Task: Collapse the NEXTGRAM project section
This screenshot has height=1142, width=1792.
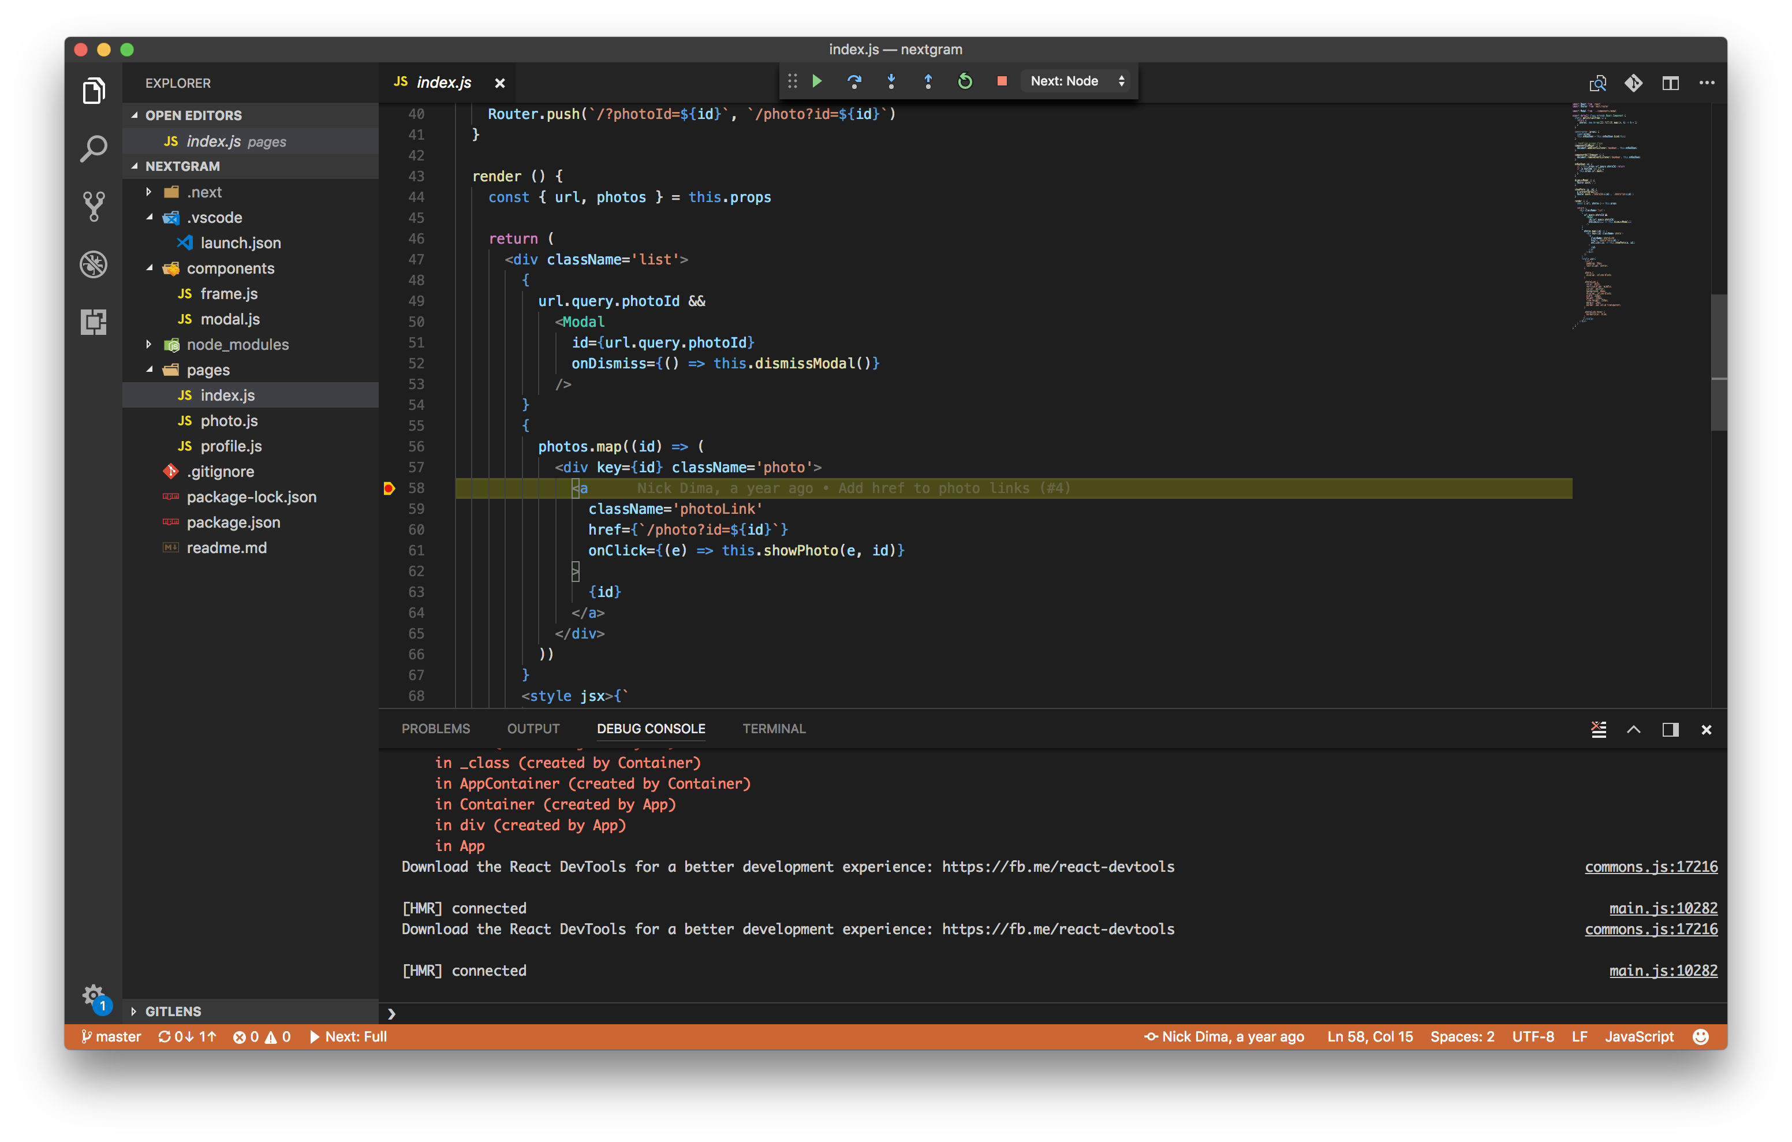Action: tap(250, 166)
